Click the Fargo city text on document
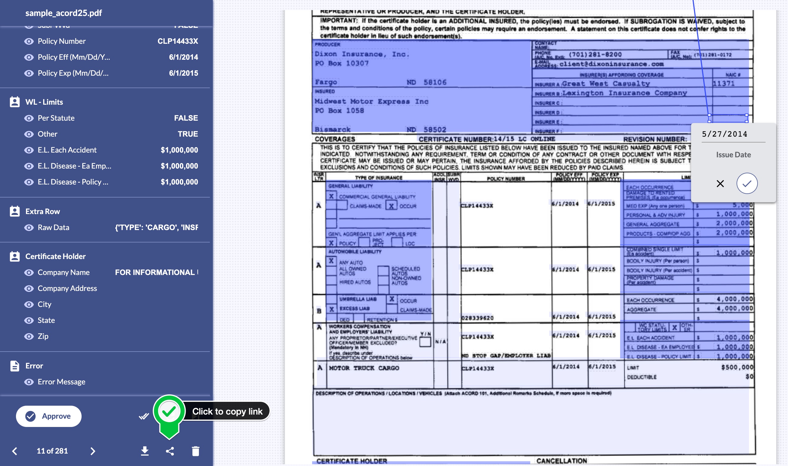Viewport: 788px width, 466px height. point(326,82)
